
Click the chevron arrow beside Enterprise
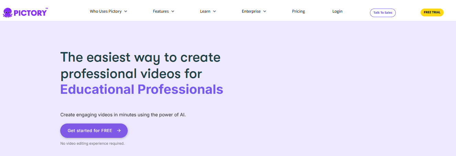pos(265,12)
